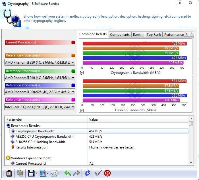The width and height of the screenshot is (199, 180).
Task: Open the Rank tab
Action: pos(138,35)
